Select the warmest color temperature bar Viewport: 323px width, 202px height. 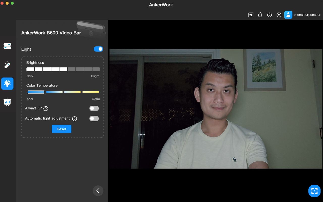[x=91, y=92]
